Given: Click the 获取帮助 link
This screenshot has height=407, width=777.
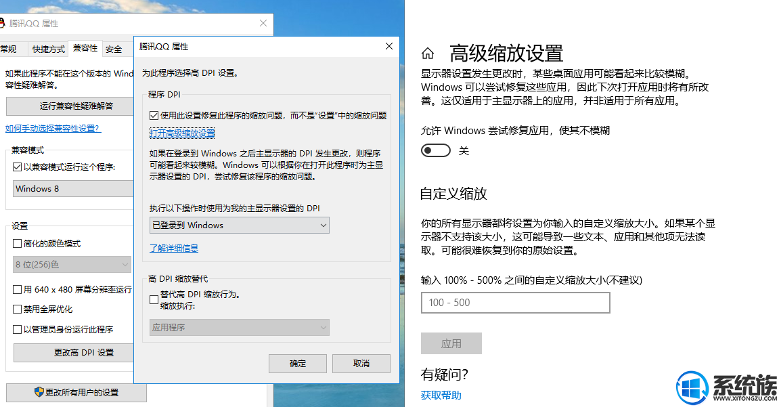Looking at the screenshot, I should coord(441,395).
